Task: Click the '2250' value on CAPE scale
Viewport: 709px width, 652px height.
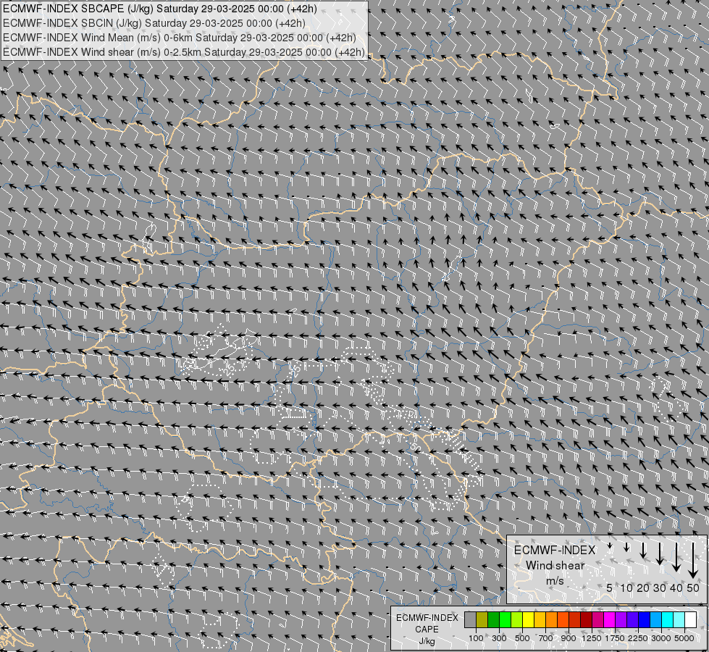Action: pos(637,638)
